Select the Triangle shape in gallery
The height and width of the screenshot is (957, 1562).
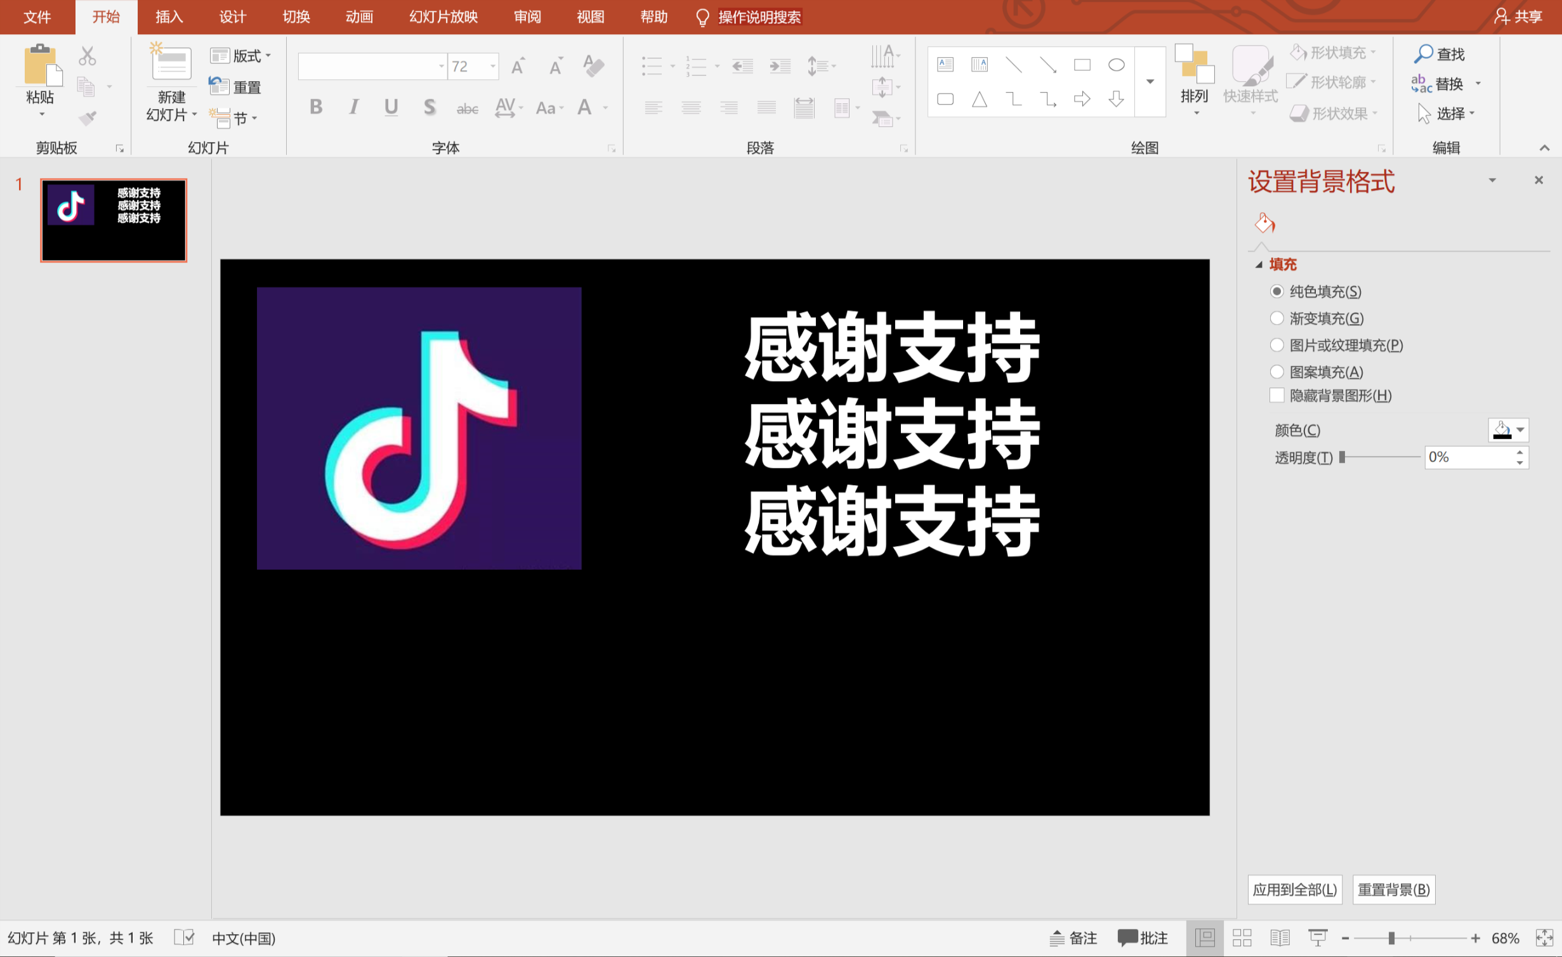pos(980,99)
